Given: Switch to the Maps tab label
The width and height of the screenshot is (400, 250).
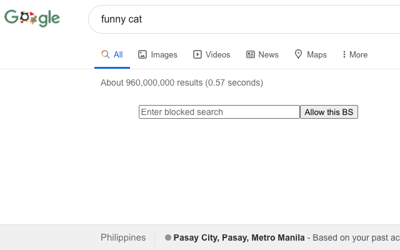Looking at the screenshot, I should pyautogui.click(x=317, y=54).
